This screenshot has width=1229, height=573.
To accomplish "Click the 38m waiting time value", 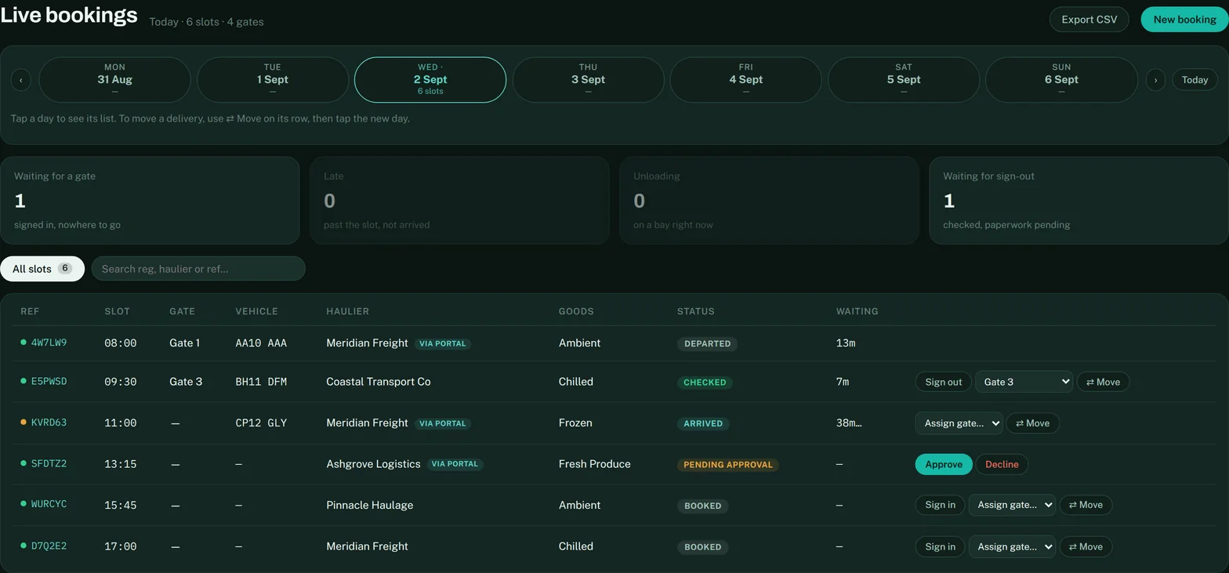I will (x=849, y=423).
